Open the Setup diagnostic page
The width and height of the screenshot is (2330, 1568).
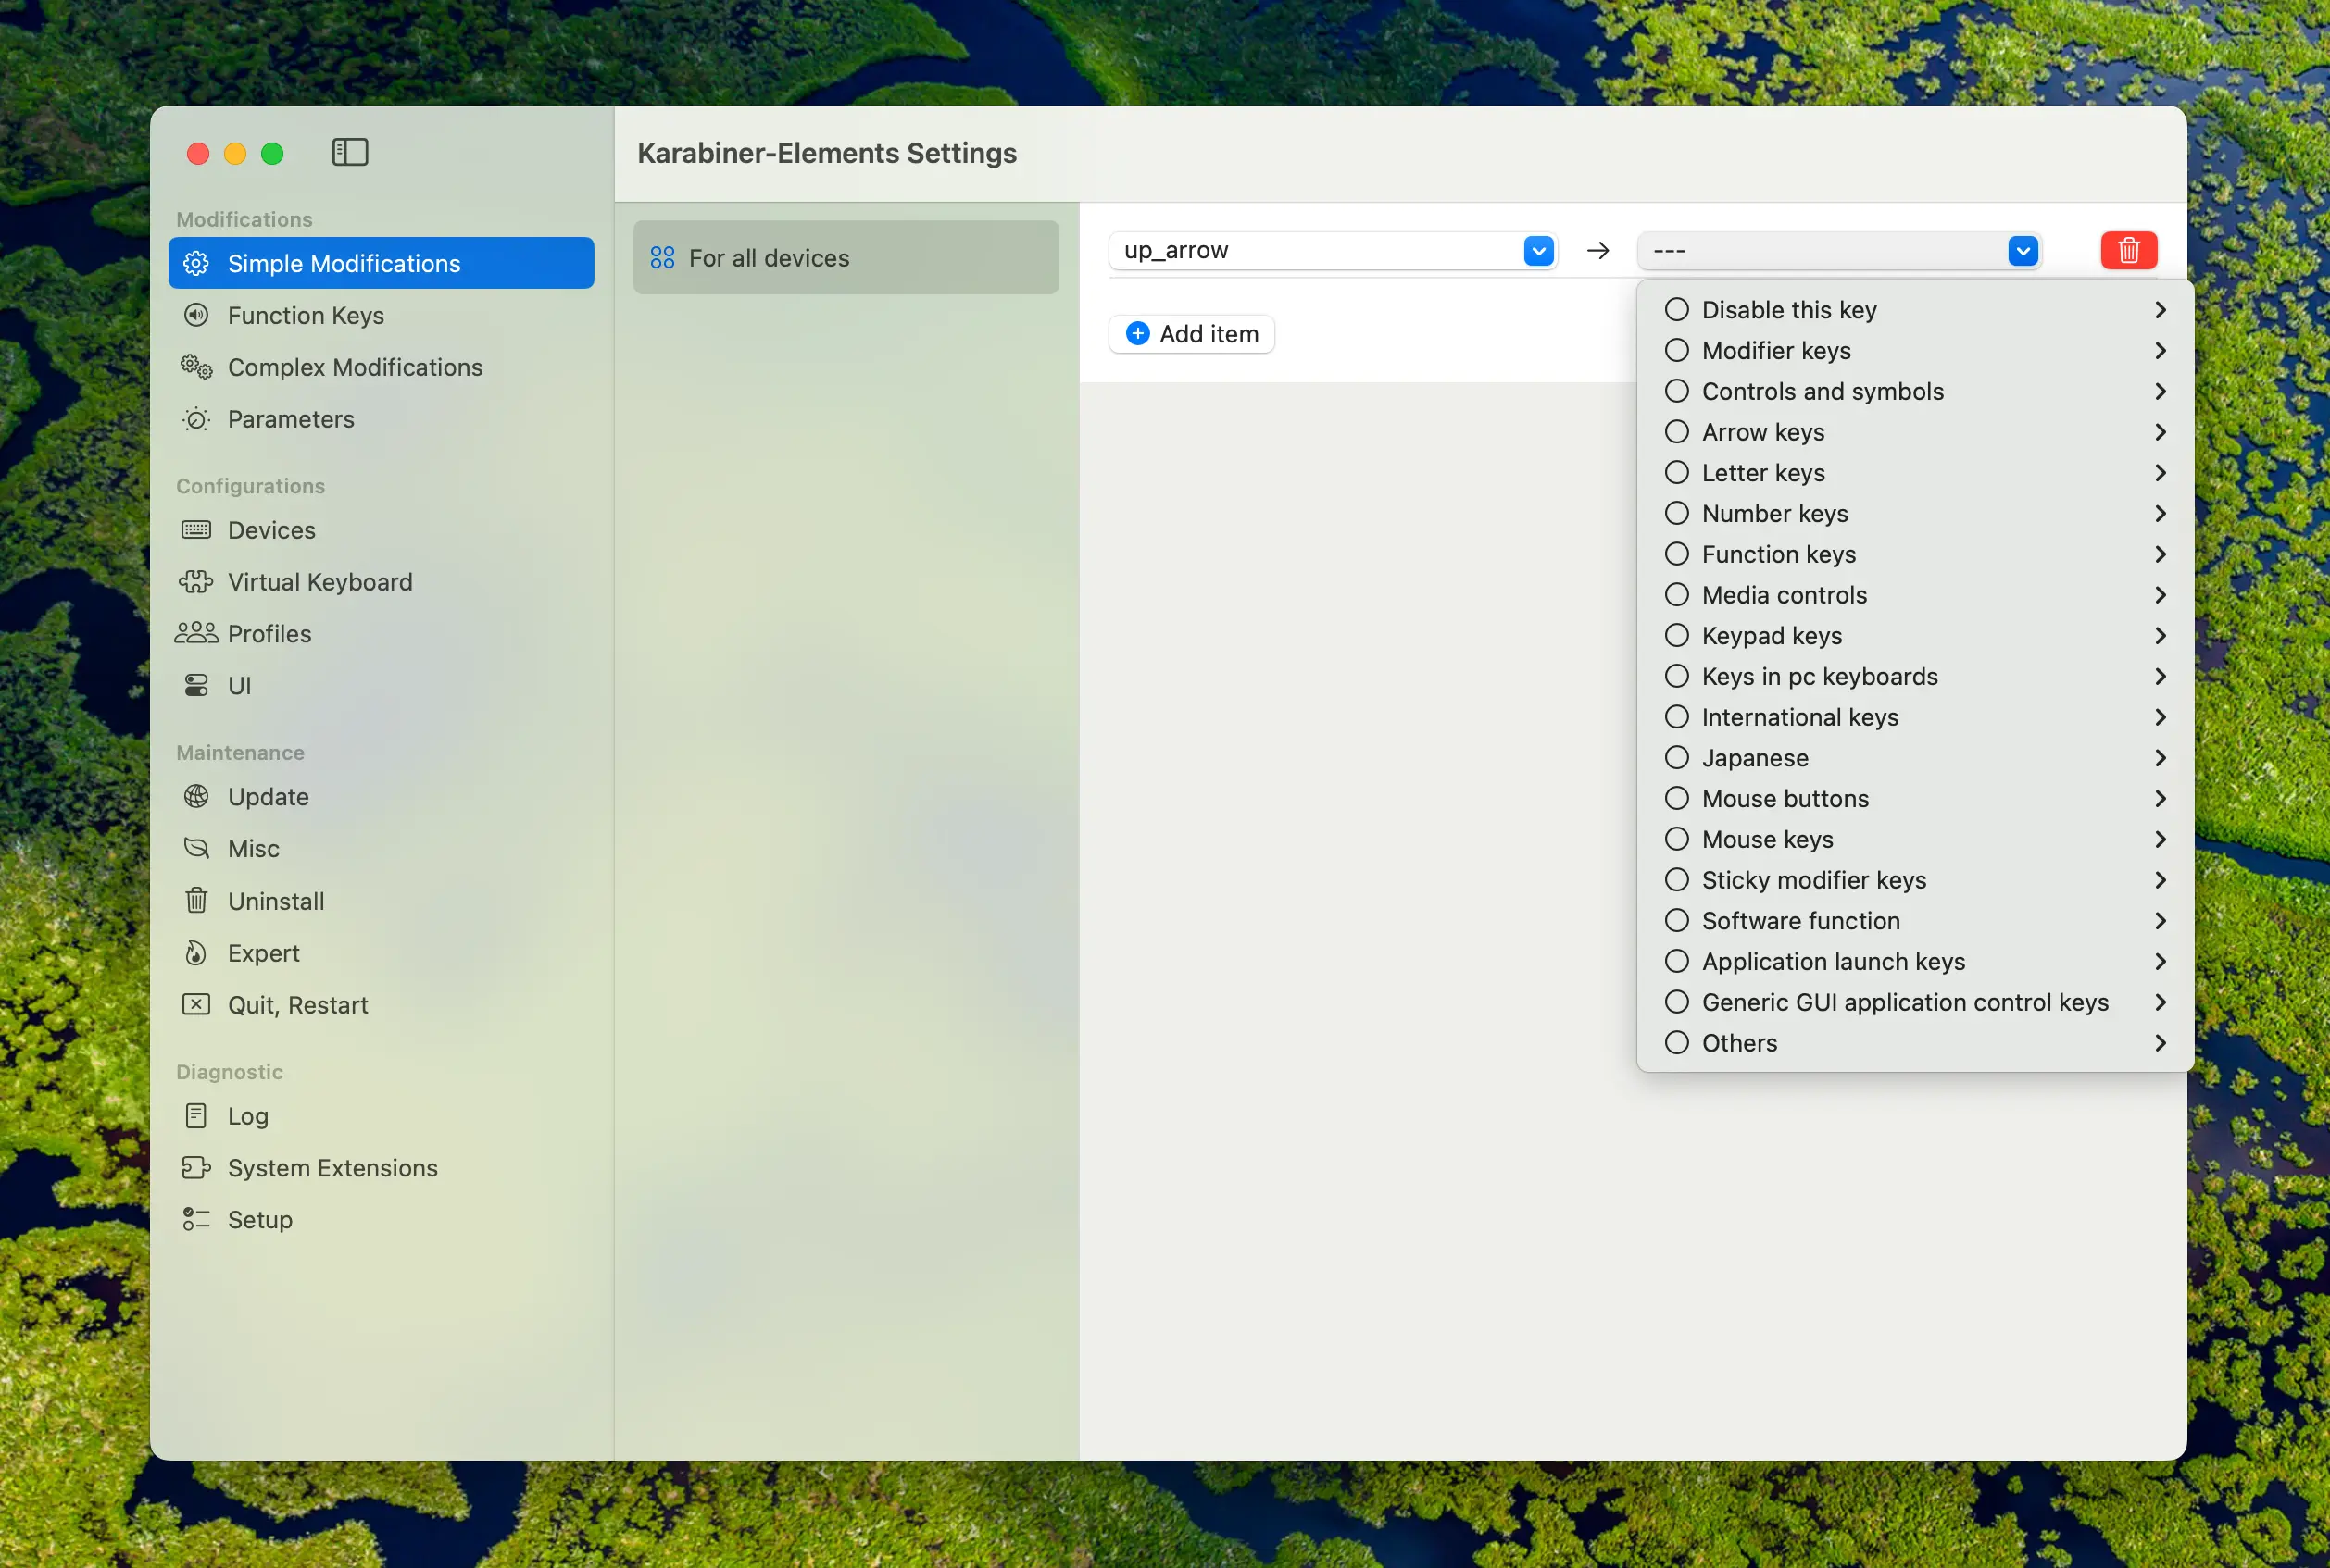click(x=382, y=1219)
